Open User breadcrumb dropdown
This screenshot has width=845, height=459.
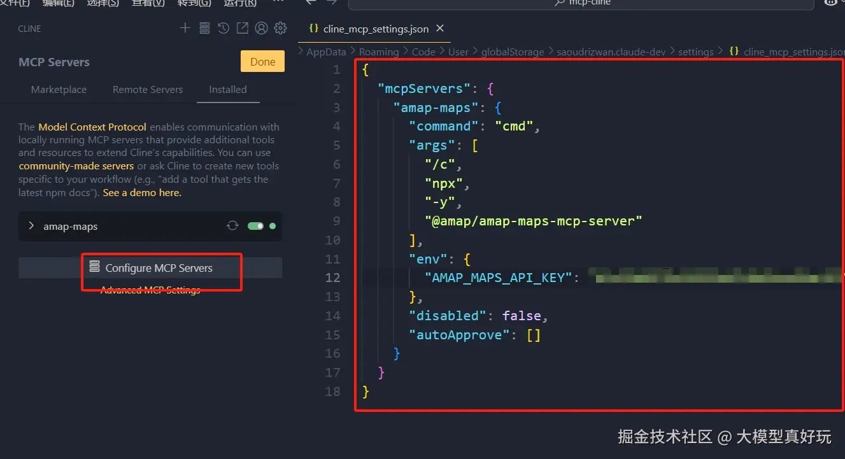tap(458, 52)
